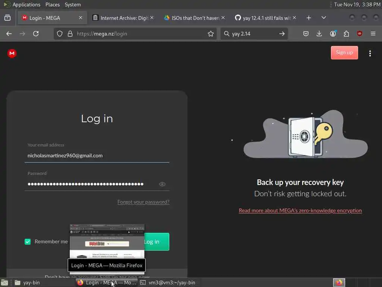Screen dimensions: 382x287
Task: Click the email address input field
Action: tap(97, 155)
